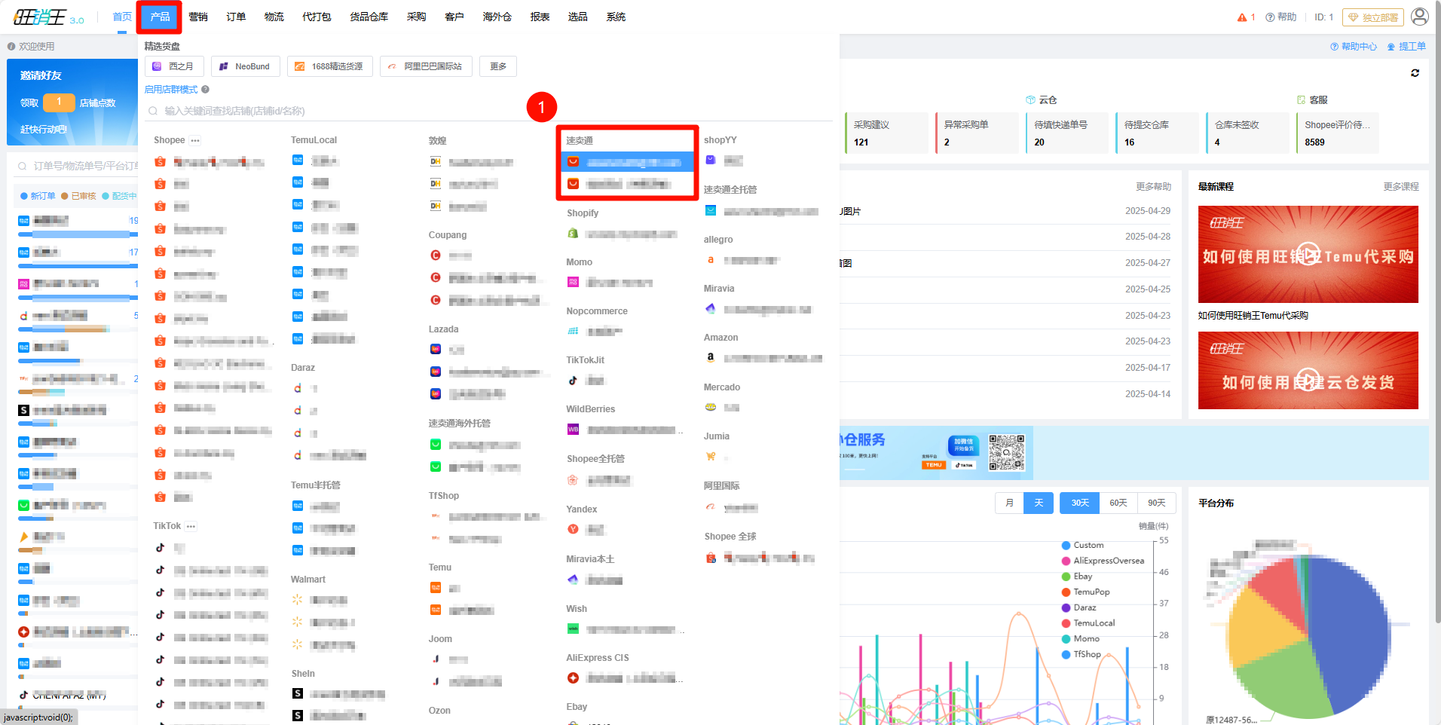The width and height of the screenshot is (1441, 725).
Task: Click the red warning alert icon
Action: tap(1242, 17)
